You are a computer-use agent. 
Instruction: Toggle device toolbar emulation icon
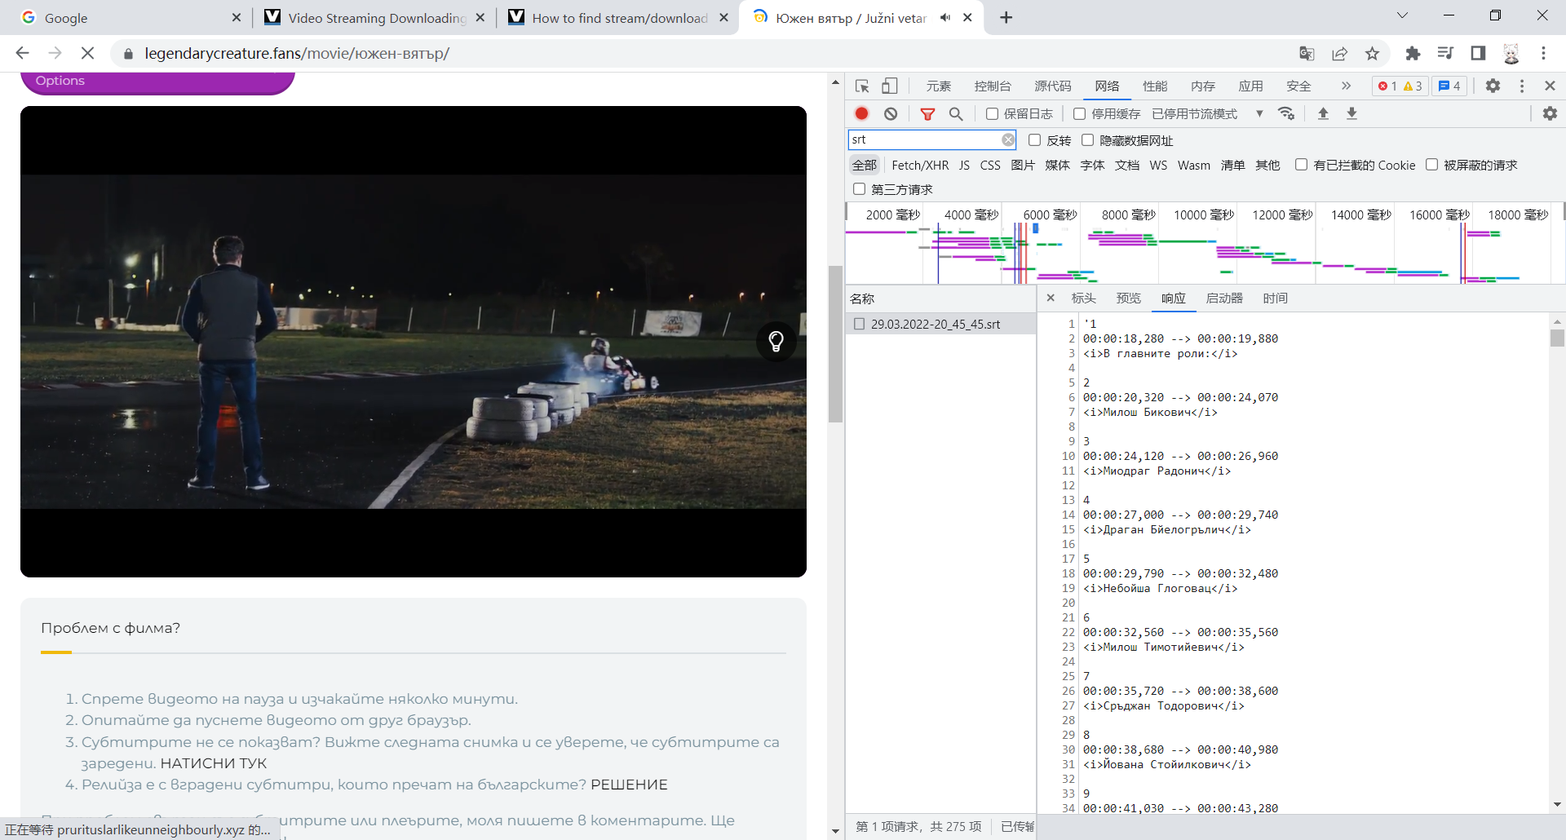click(x=890, y=86)
